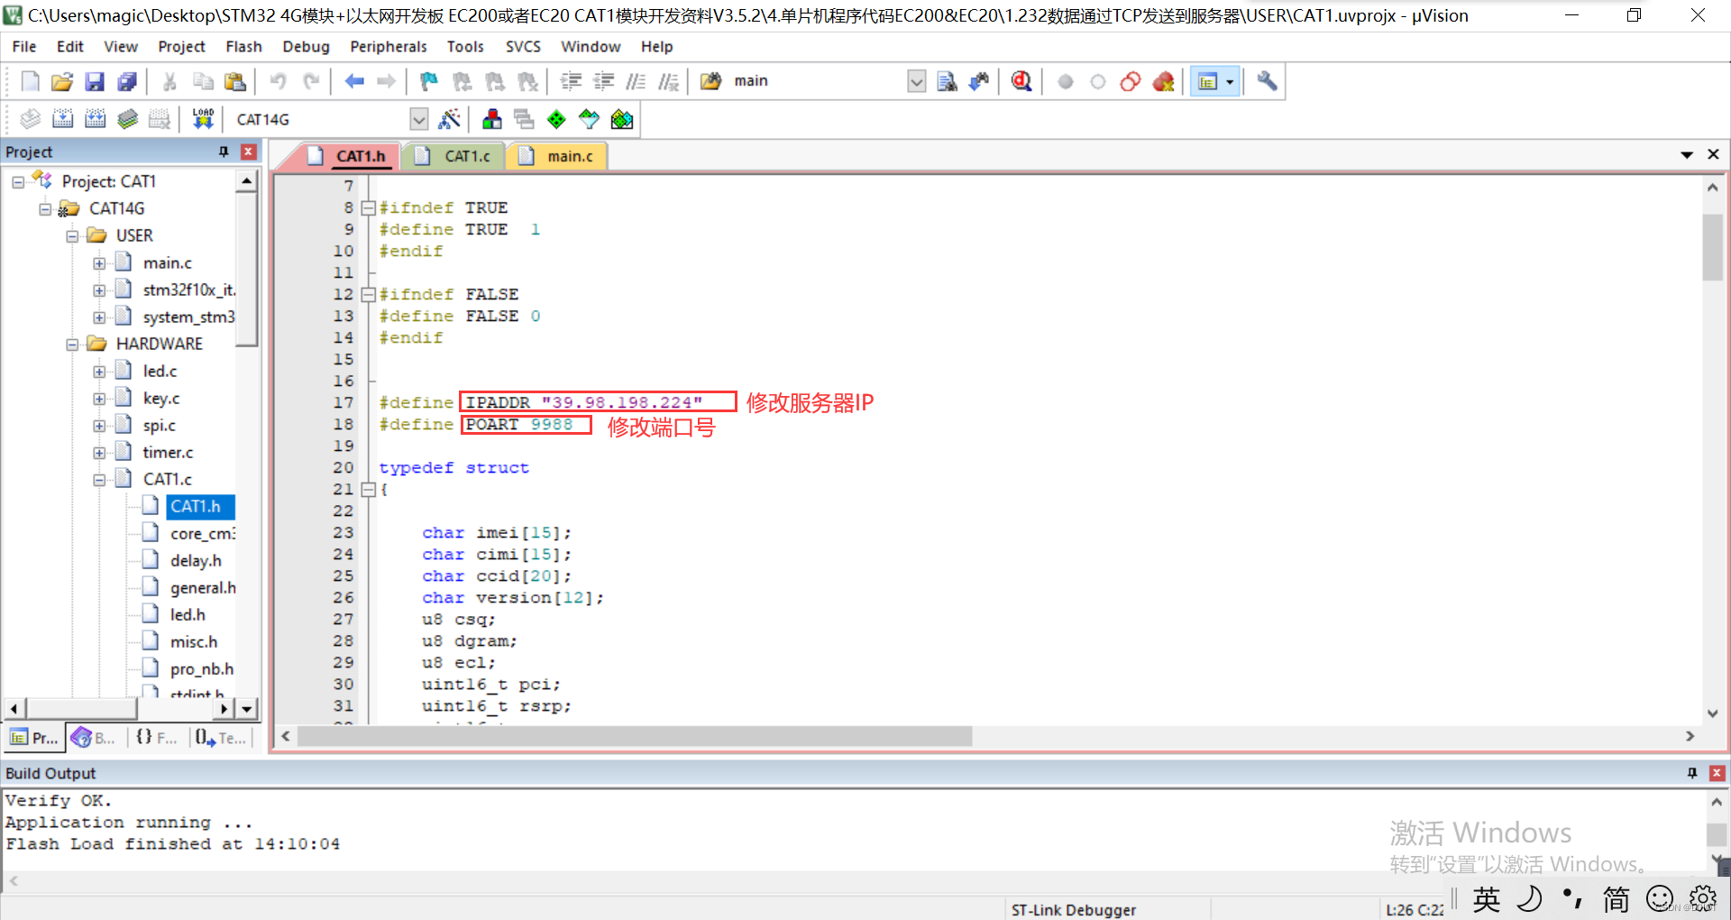Open manage project items icon
This screenshot has height=920, width=1731.
click(492, 119)
